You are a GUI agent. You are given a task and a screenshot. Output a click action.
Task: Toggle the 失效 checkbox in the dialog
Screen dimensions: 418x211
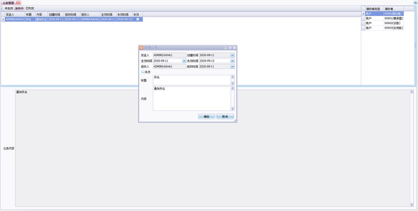143,72
